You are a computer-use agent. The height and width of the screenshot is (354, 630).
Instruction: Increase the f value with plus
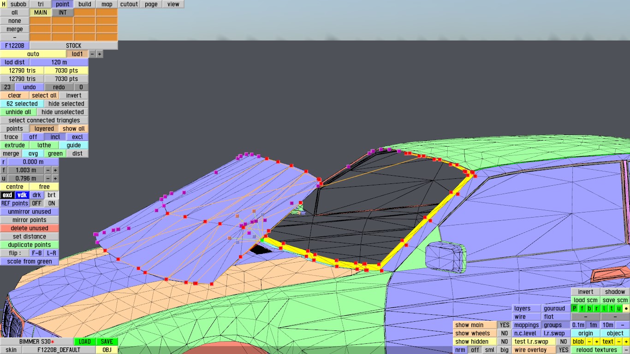(55, 170)
